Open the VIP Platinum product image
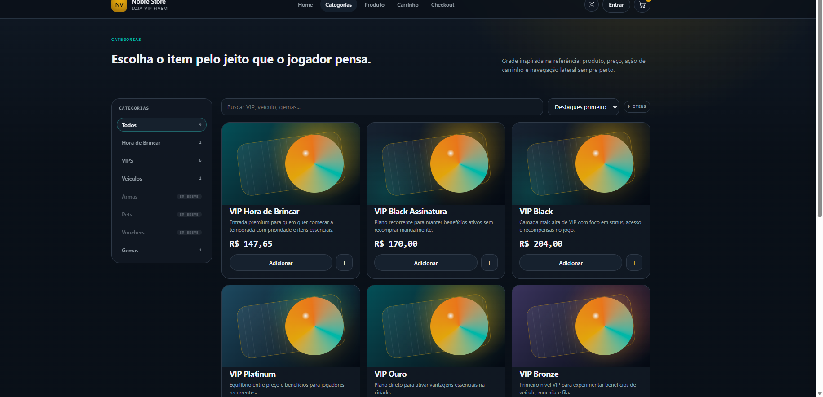Screen dimensions: 823x397 [291, 326]
